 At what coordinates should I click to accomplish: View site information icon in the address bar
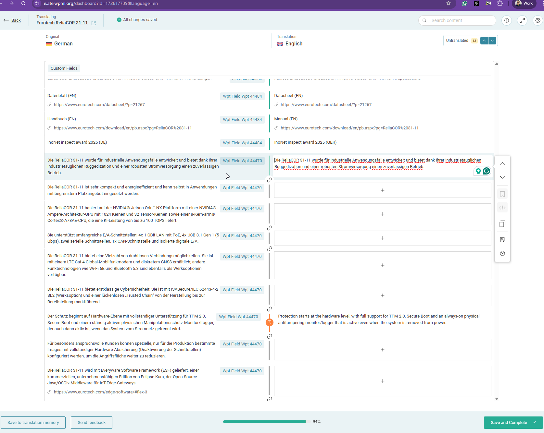[37, 3]
